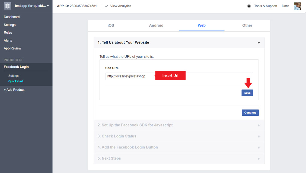Open the app-level Settings in sidebar
Image resolution: width=306 pixels, height=173 pixels.
[x=10, y=25]
